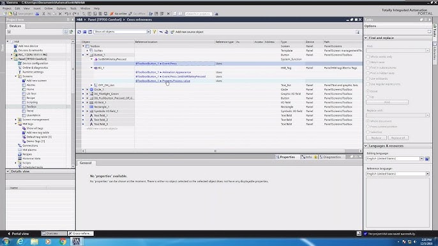The width and height of the screenshot is (438, 246).
Task: Click the Cut scissors icon
Action: 43,13
